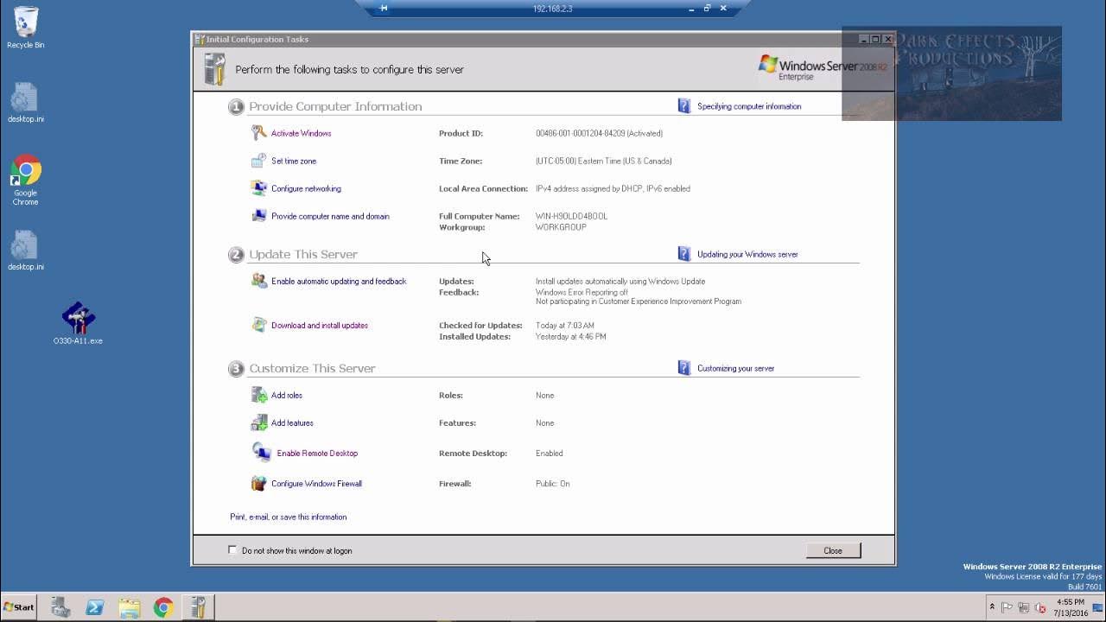Open Enable automatic updating and feedback link
This screenshot has height=622, width=1106.
point(339,281)
